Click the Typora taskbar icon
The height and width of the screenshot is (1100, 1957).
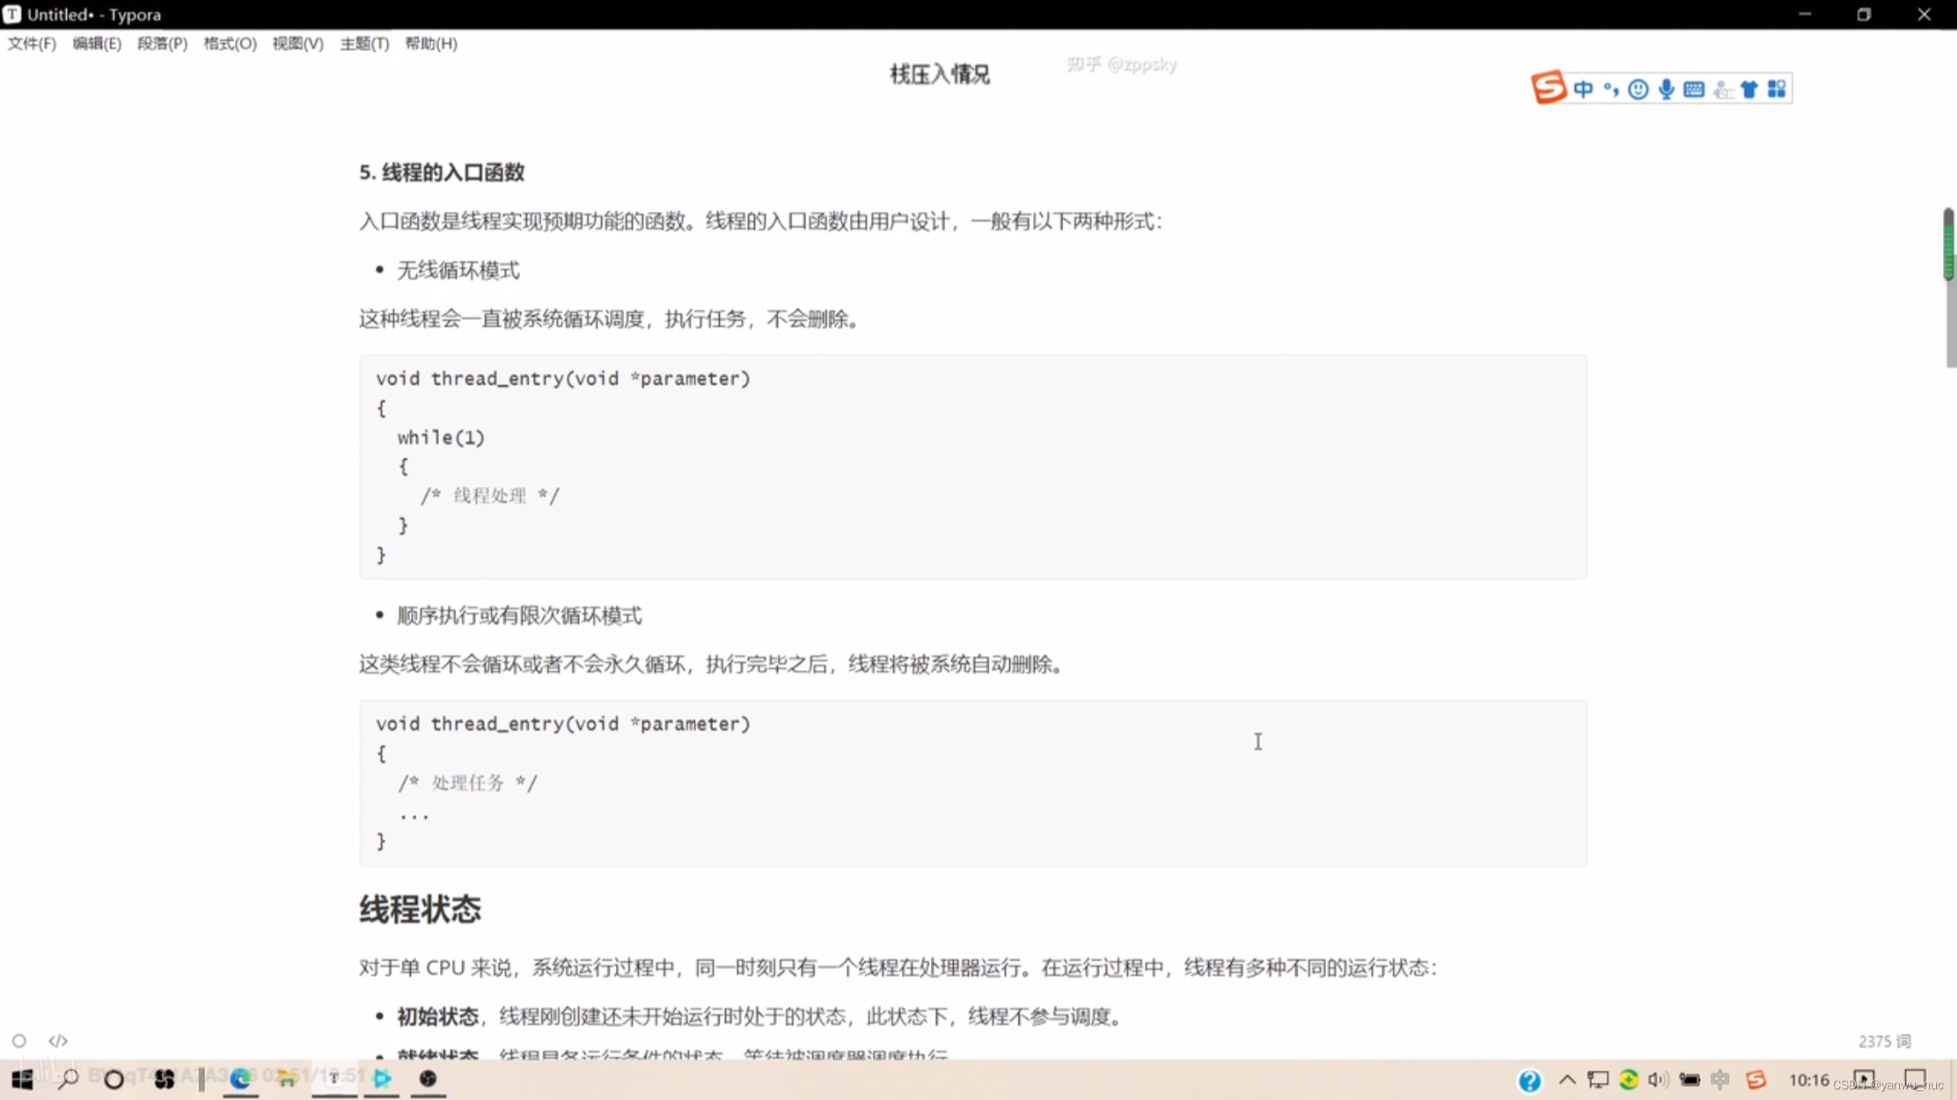[x=334, y=1079]
